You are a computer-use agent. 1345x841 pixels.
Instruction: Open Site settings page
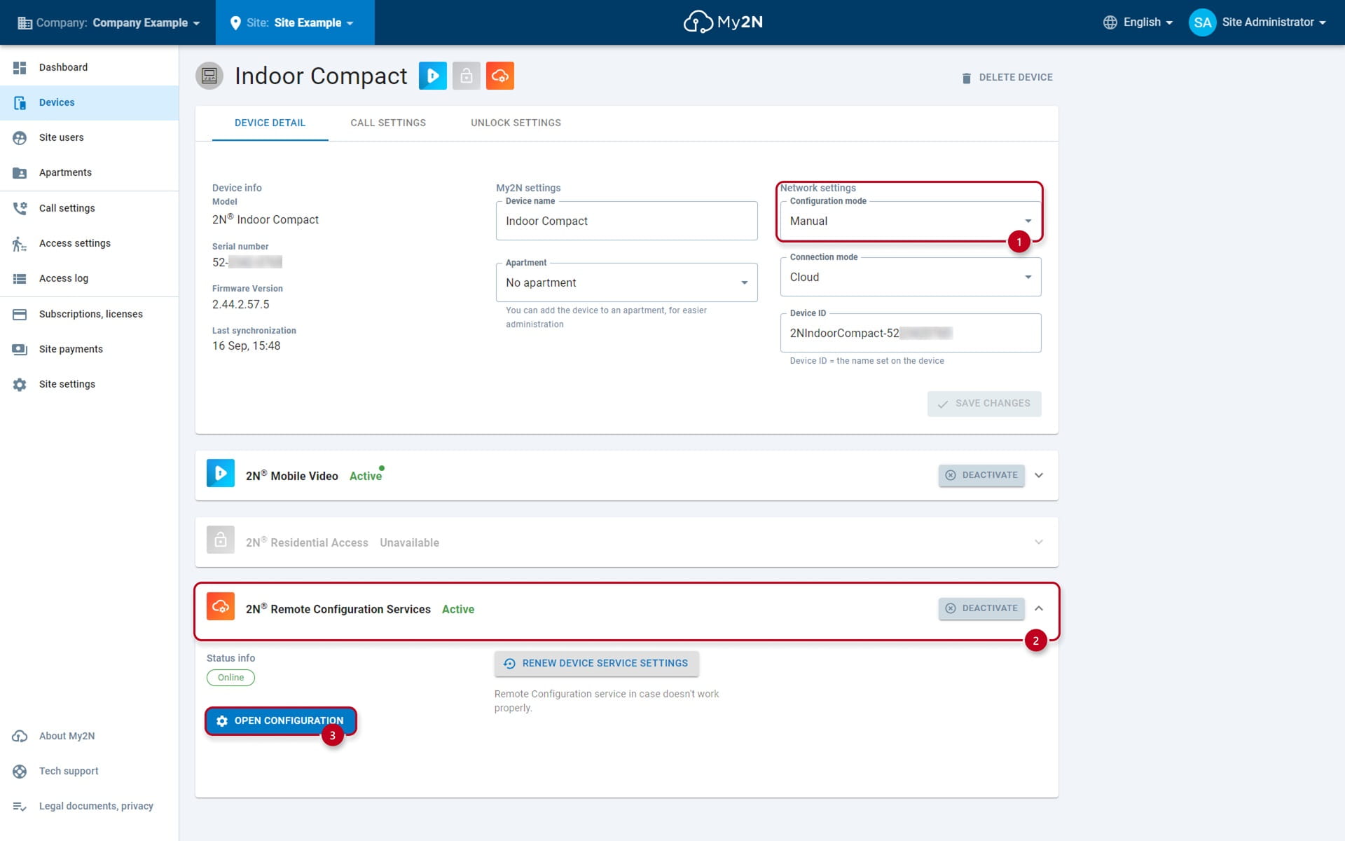pyautogui.click(x=89, y=384)
